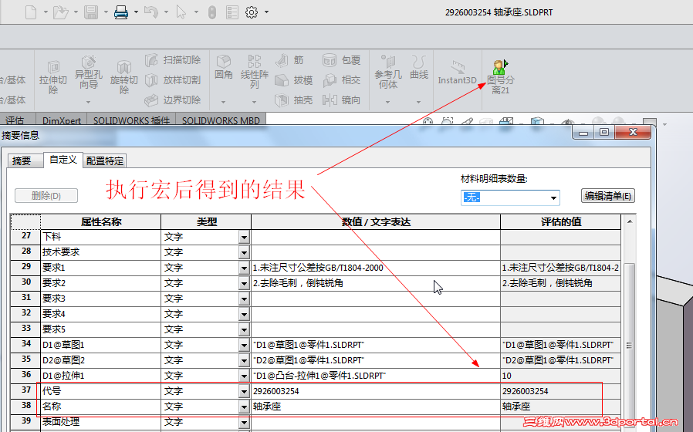The width and height of the screenshot is (693, 432).
Task: Open the DimXpert command tab
Action: coord(62,120)
